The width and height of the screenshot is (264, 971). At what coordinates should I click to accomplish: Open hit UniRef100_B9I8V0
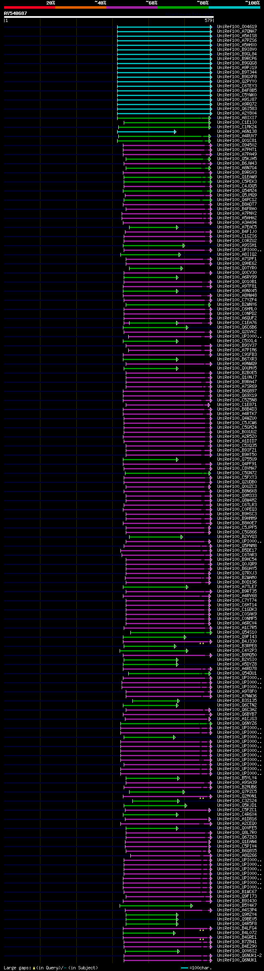pos(237,50)
